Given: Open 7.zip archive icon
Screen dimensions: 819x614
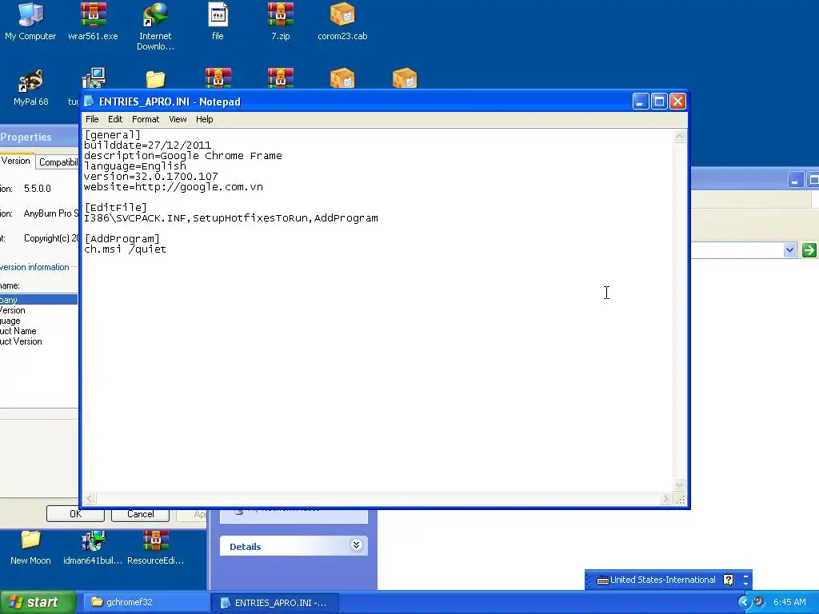Looking at the screenshot, I should pyautogui.click(x=281, y=22).
